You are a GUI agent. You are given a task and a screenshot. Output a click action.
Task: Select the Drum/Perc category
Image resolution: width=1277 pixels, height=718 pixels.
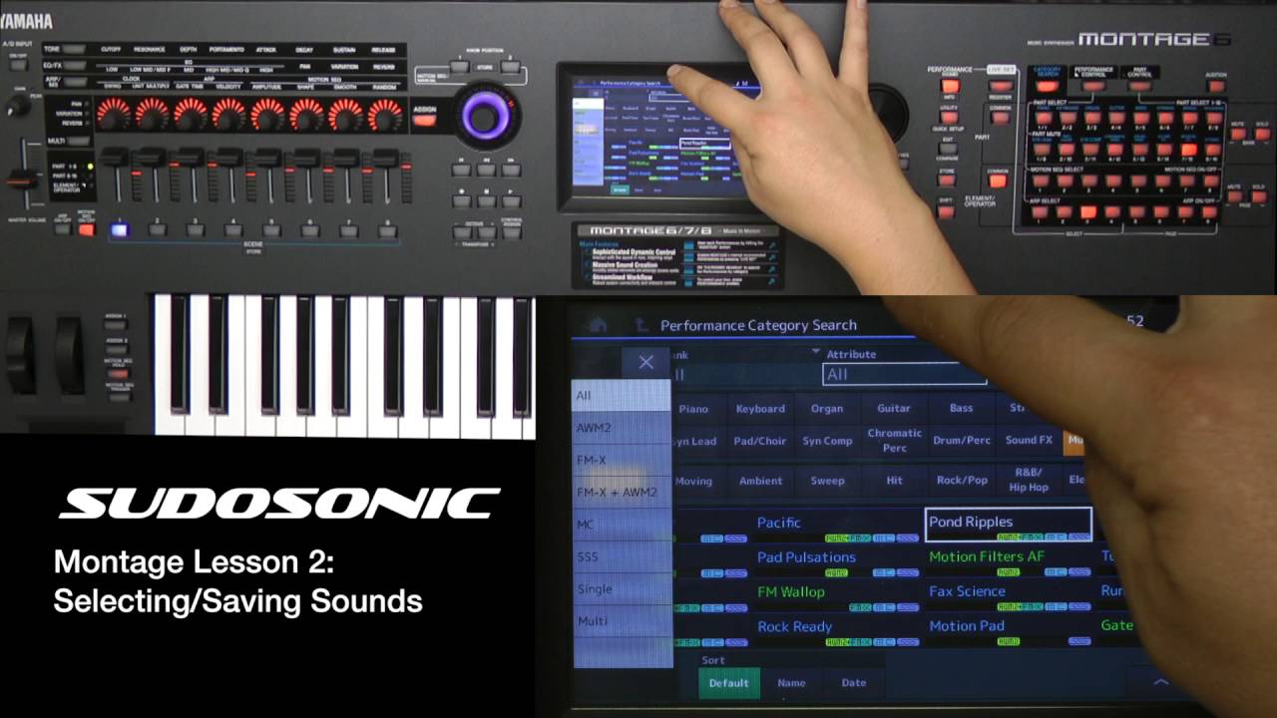pos(961,440)
